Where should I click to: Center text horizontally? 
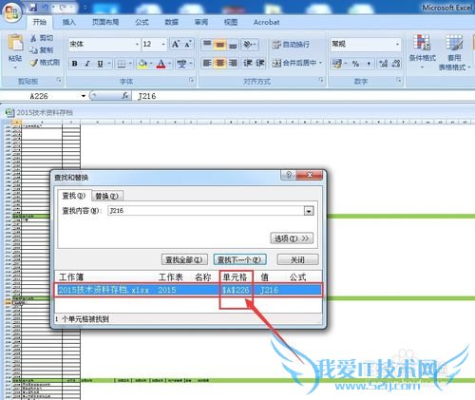click(220, 63)
